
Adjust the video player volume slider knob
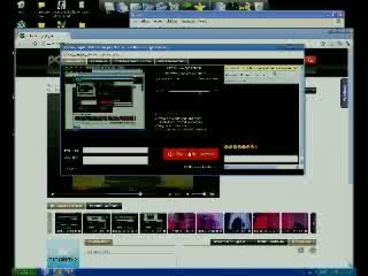click(204, 194)
